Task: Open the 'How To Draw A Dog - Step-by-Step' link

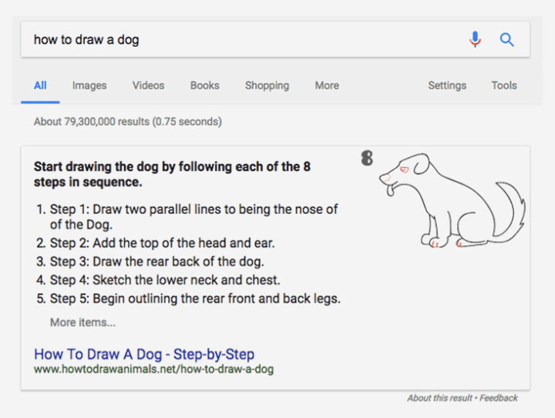Action: click(144, 354)
